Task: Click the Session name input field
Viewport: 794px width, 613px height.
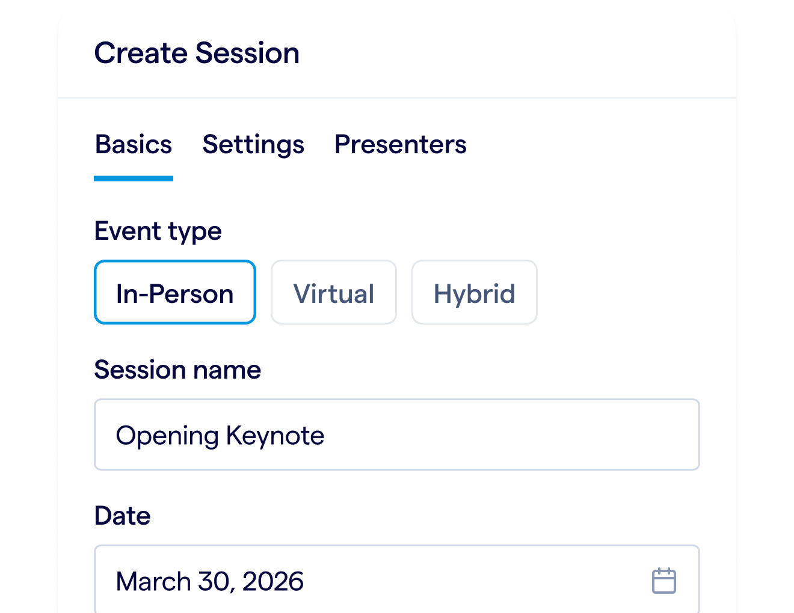Action: tap(397, 435)
